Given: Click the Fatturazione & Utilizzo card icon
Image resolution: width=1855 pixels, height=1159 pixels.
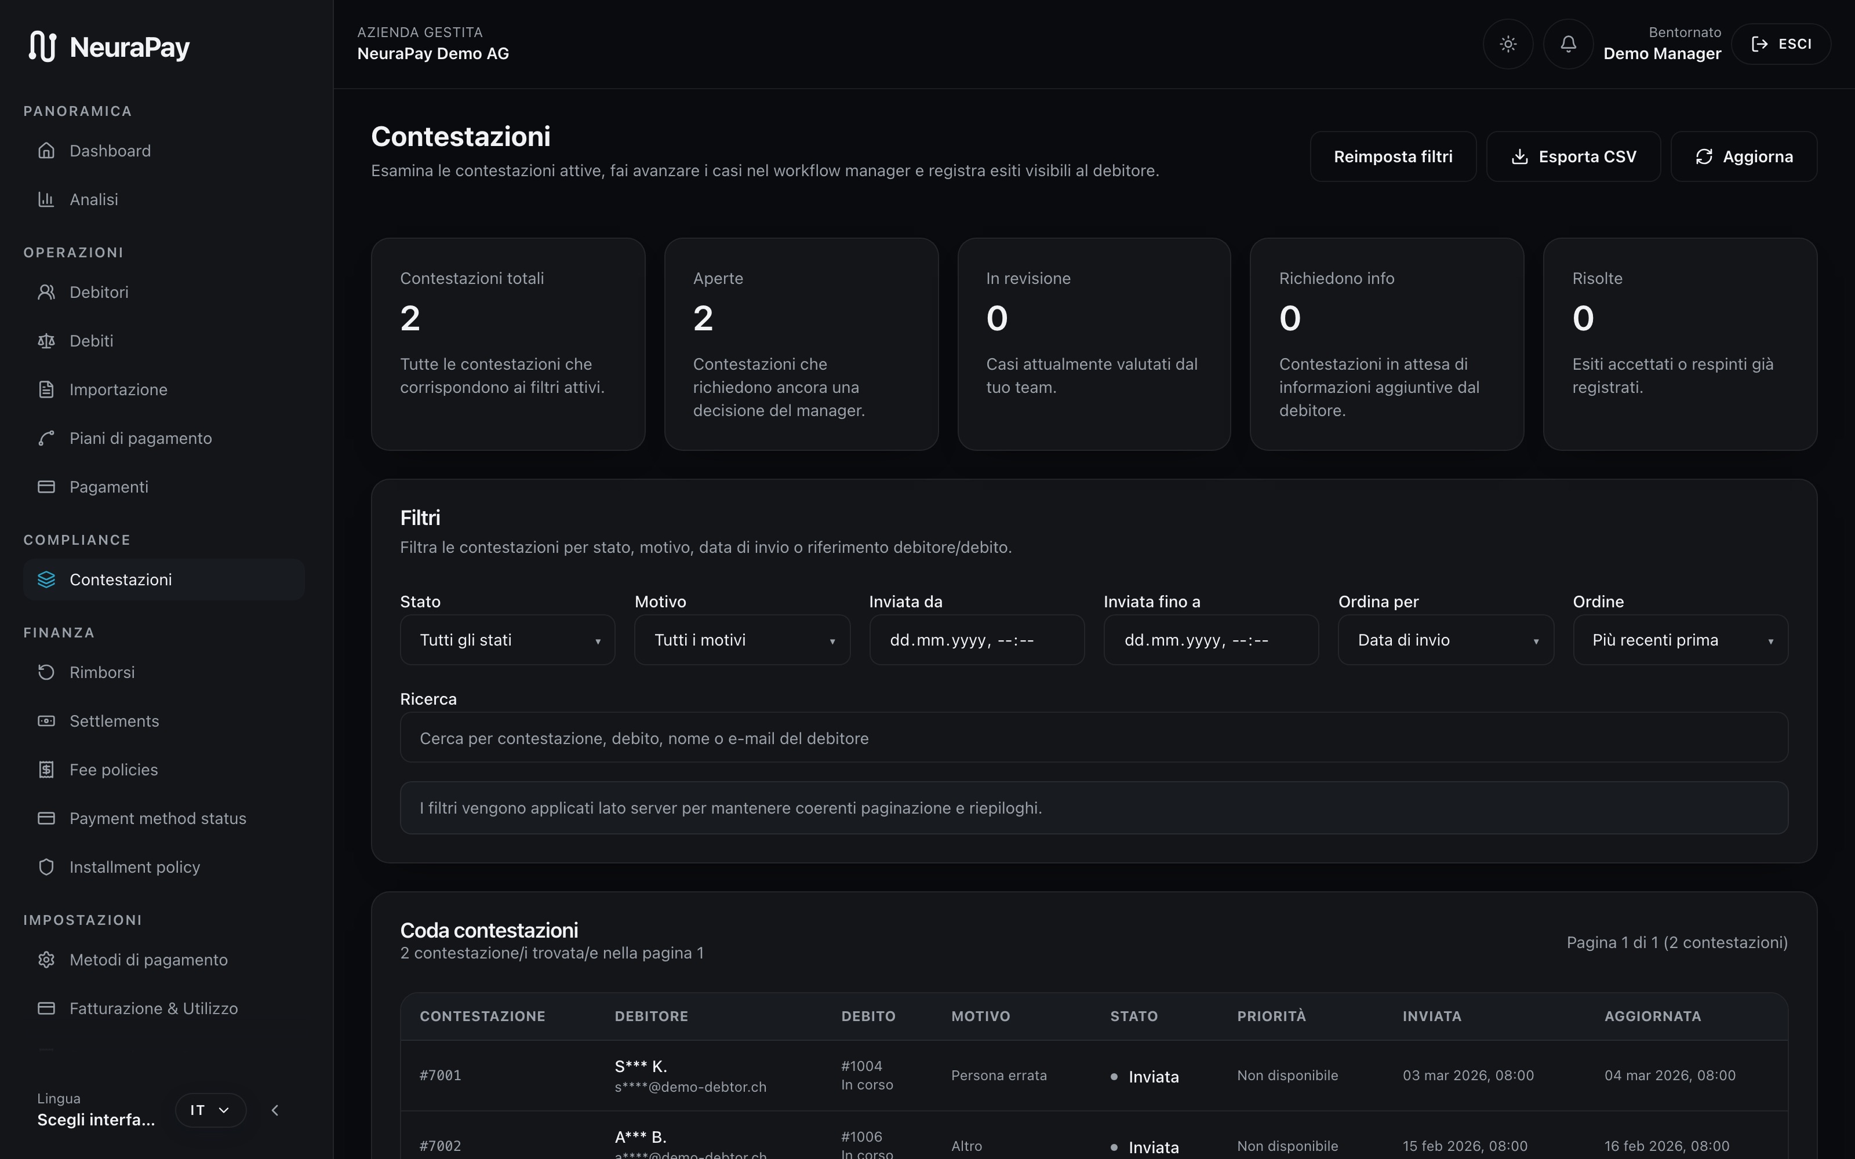Looking at the screenshot, I should point(46,1009).
